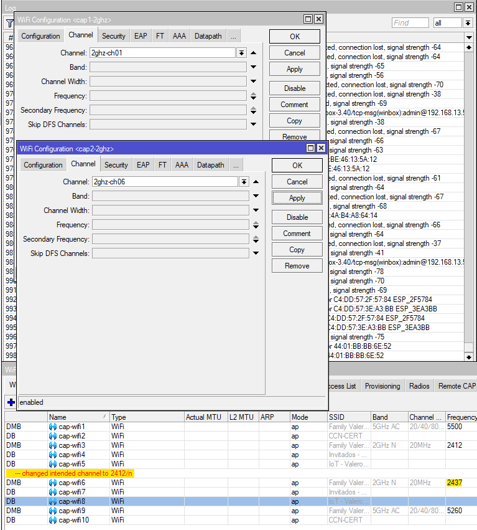Open the Radios tab in WiFi window
The image size is (477, 530).
(419, 386)
